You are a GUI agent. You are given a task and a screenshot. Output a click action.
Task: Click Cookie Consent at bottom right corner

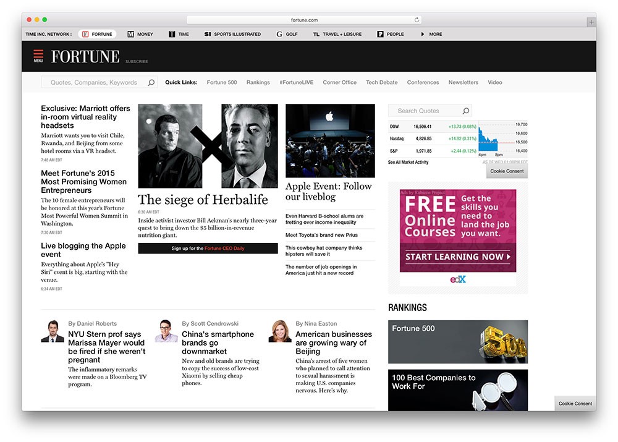tap(575, 403)
